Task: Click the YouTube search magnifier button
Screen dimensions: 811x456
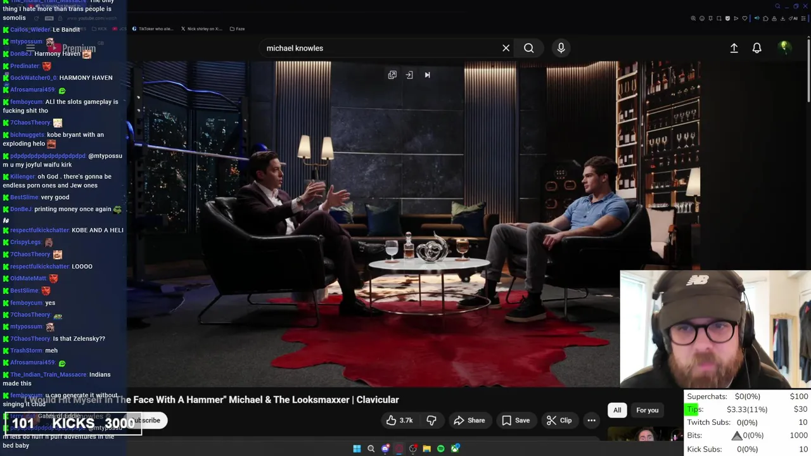Action: pos(528,48)
